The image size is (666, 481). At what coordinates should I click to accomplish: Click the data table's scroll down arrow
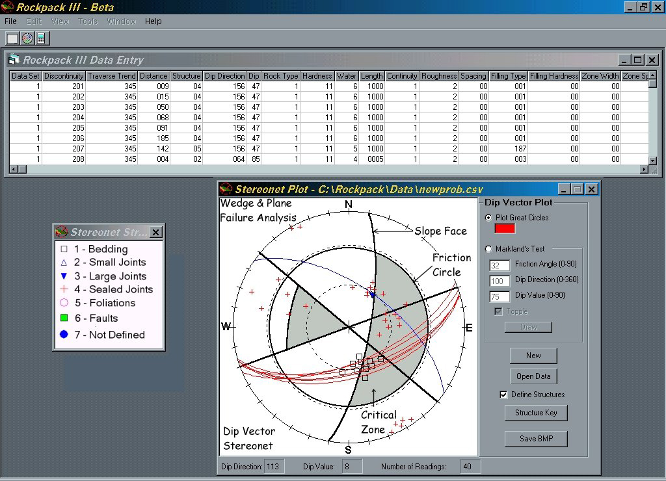coord(653,160)
